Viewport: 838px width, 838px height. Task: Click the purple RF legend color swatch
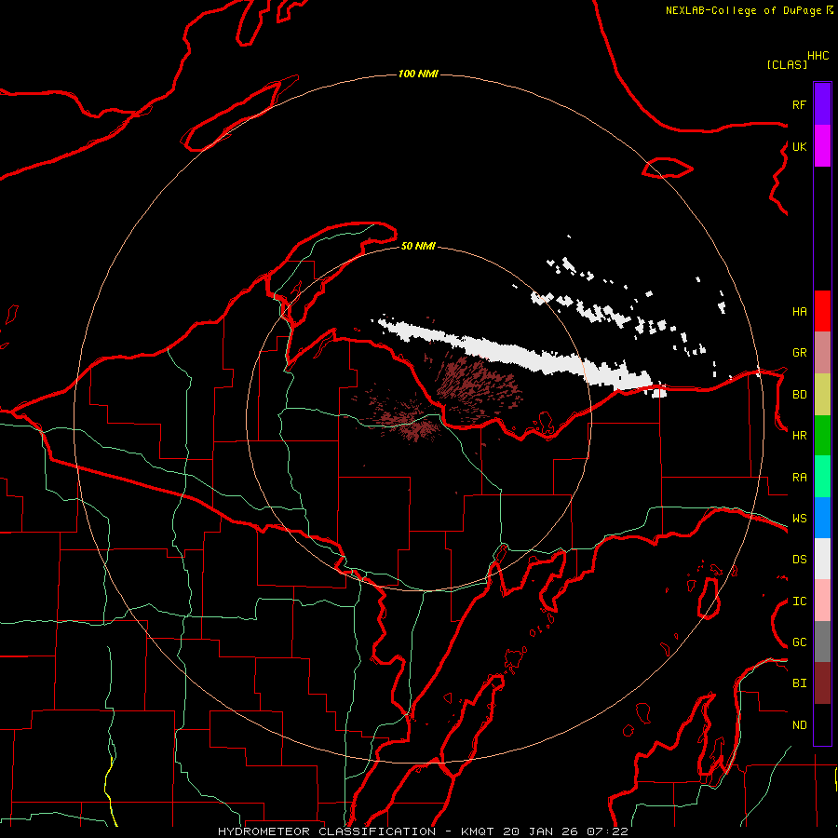[x=822, y=104]
